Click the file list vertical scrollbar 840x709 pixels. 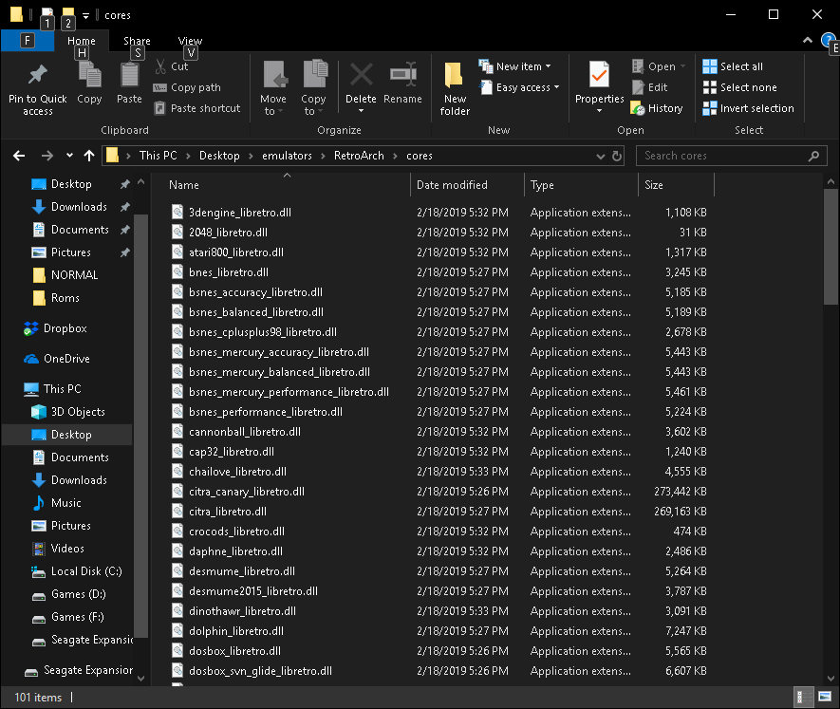click(x=831, y=247)
